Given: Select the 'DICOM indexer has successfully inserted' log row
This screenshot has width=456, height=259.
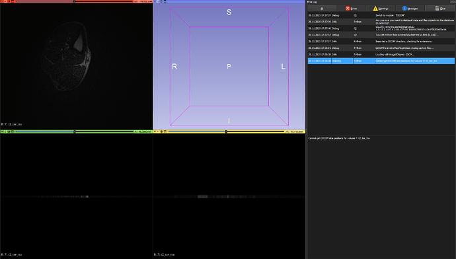Looking at the screenshot, I should [381, 34].
